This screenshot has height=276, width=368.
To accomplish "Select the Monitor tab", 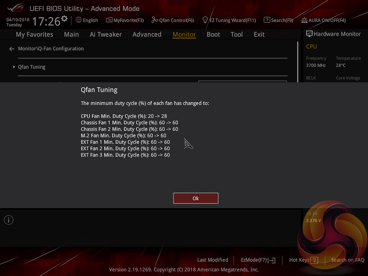I will [x=184, y=34].
